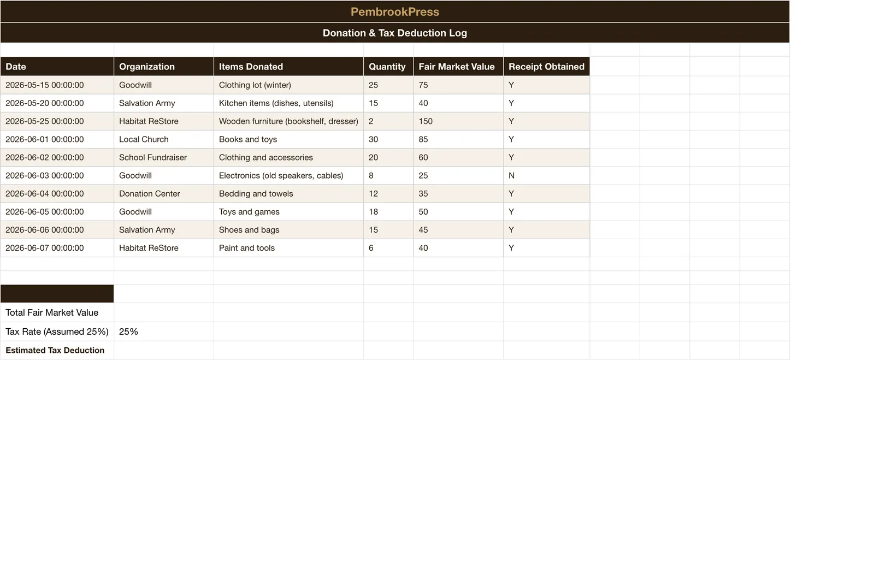Click empty value cell beside Estimated Tax Deduction
Viewport: 874px width, 562px height.
[164, 350]
